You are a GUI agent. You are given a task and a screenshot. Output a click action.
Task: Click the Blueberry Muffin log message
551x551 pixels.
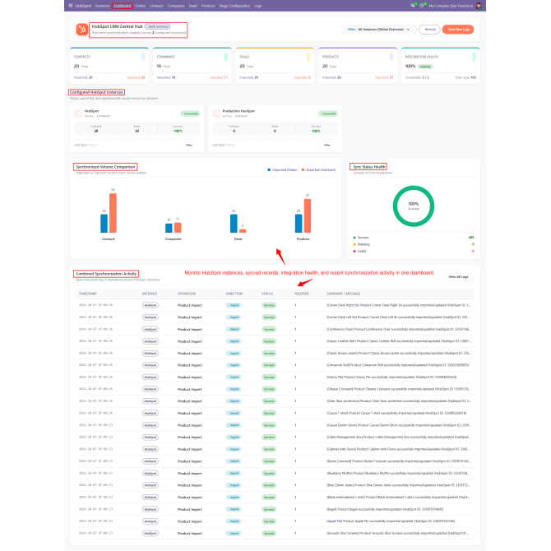399,474
